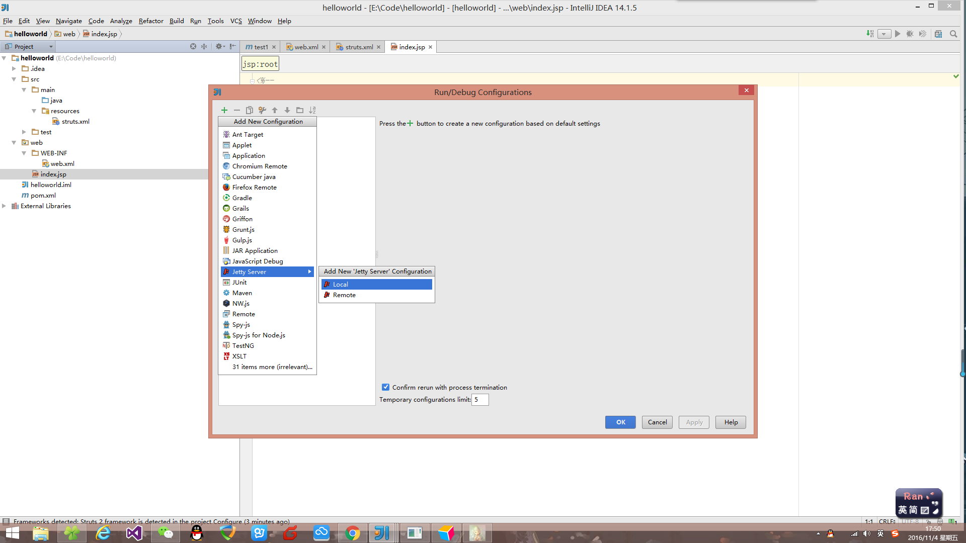Image resolution: width=966 pixels, height=543 pixels.
Task: Open the Refactor menu
Action: (x=151, y=21)
